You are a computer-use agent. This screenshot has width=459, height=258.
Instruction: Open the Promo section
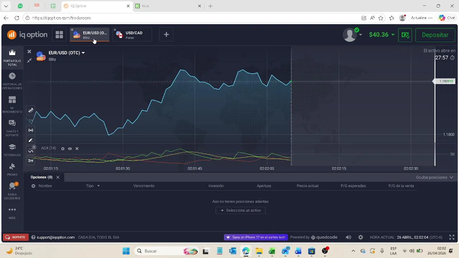click(12, 169)
